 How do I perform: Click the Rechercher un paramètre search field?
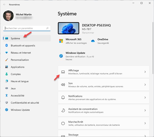tap(25, 28)
